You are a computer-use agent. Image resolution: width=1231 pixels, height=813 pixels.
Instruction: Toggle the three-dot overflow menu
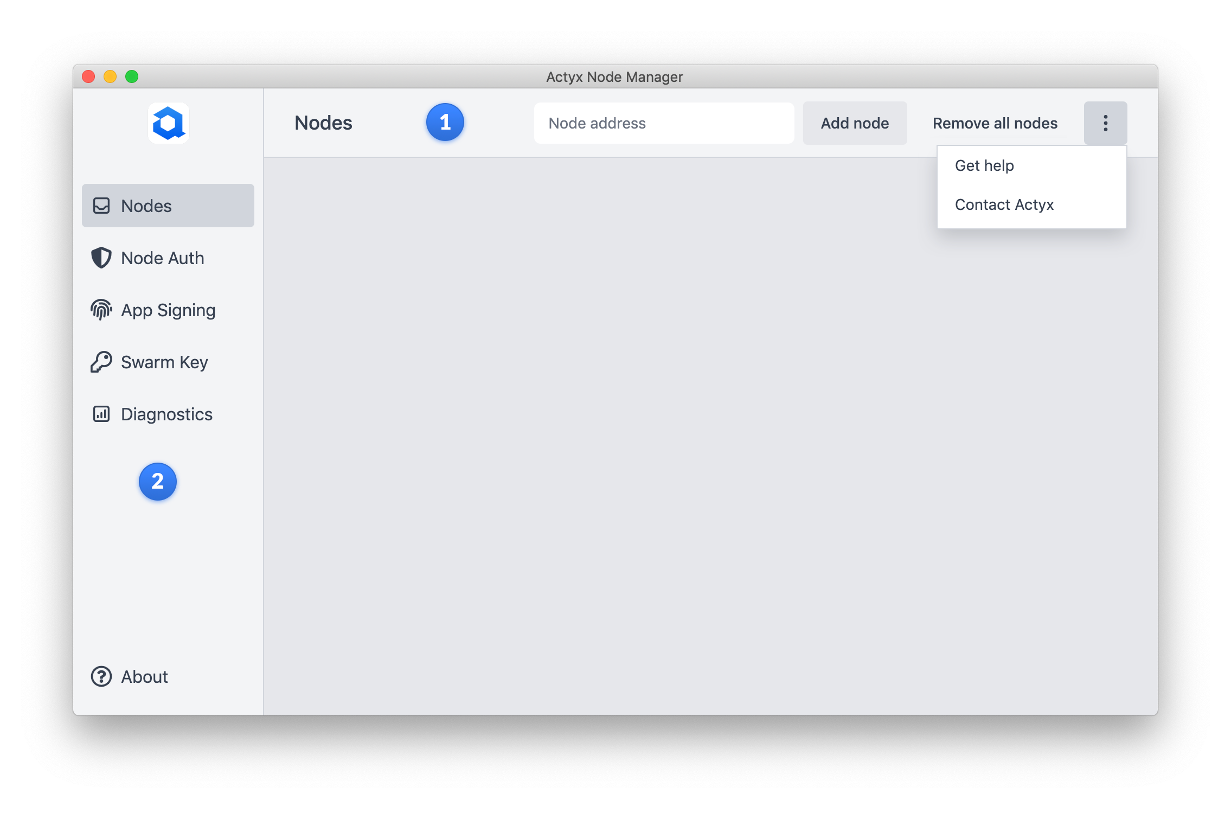(1105, 123)
